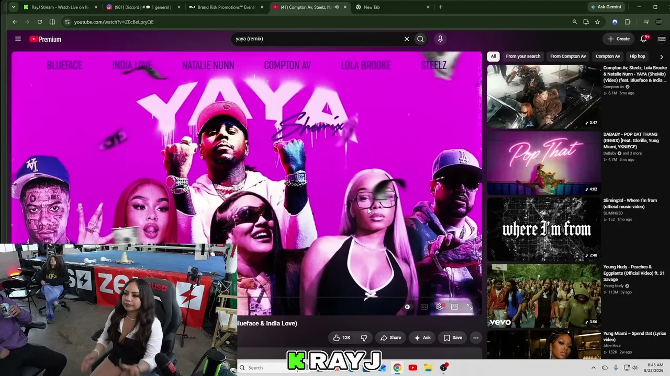This screenshot has width=670, height=376.
Task: Open YouTube app from the taskbar
Action: pos(412,368)
